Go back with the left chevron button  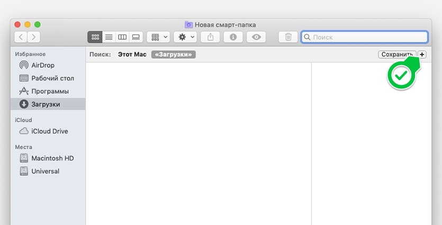[21, 37]
